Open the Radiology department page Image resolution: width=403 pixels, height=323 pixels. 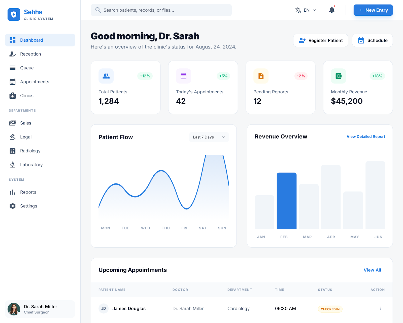(30, 151)
